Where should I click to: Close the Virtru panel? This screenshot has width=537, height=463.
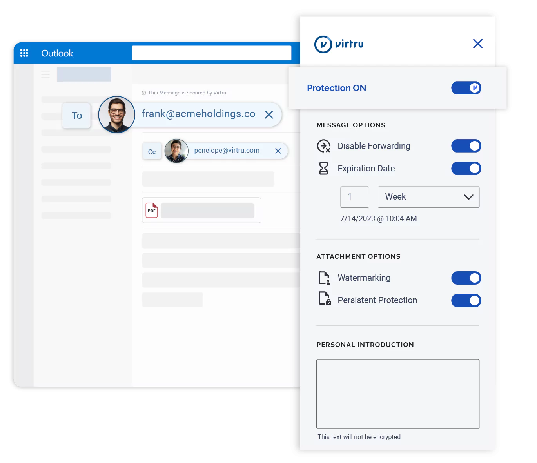[x=477, y=44]
